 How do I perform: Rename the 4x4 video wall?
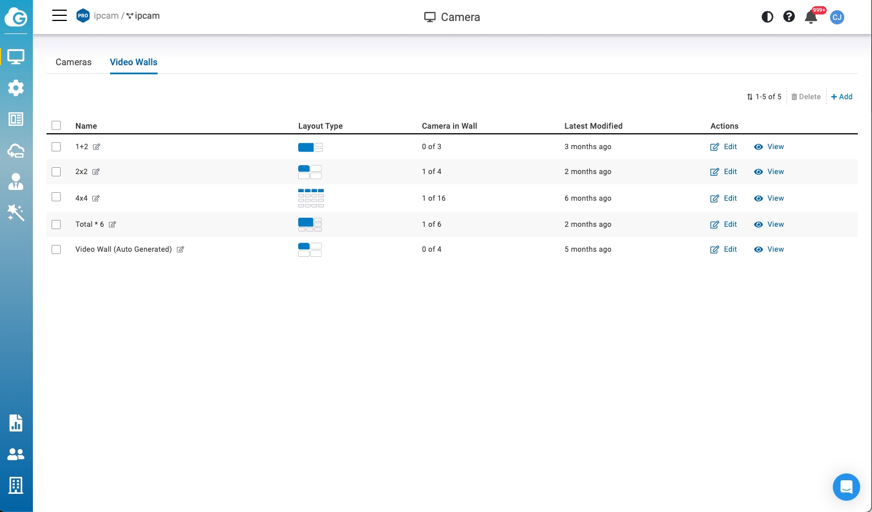coord(96,198)
